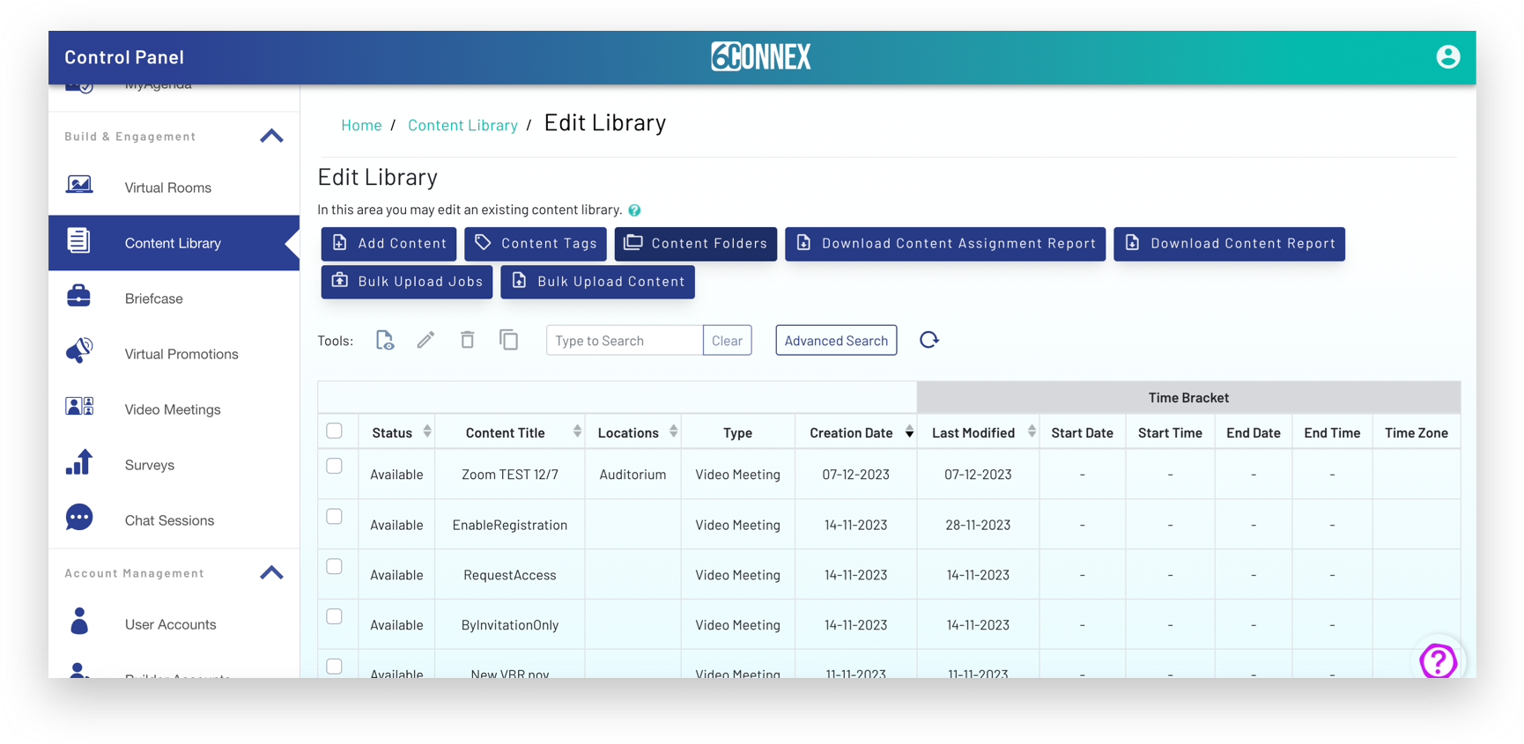Click the RequestAccess title cell
1524x744 pixels.
(510, 574)
